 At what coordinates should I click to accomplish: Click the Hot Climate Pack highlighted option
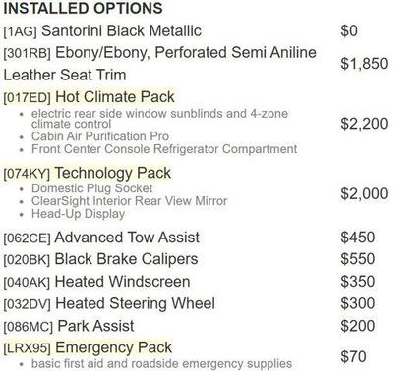pos(115,97)
